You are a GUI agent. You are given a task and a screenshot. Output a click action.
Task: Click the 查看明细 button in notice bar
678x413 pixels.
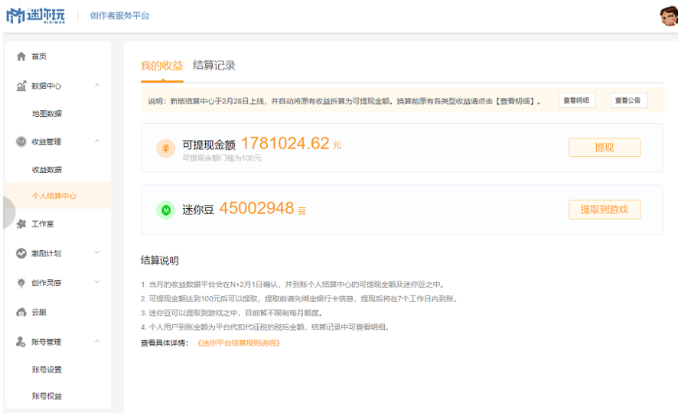576,100
